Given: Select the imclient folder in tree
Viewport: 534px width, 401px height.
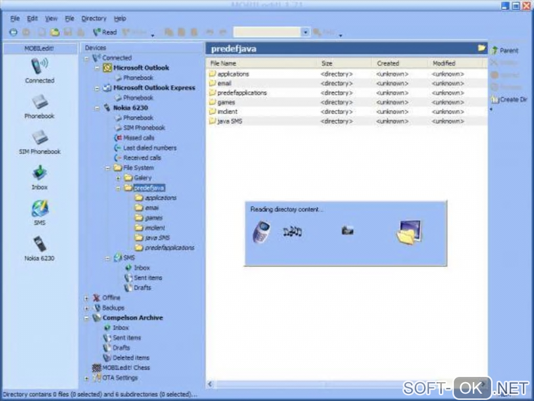Looking at the screenshot, I should click(150, 228).
